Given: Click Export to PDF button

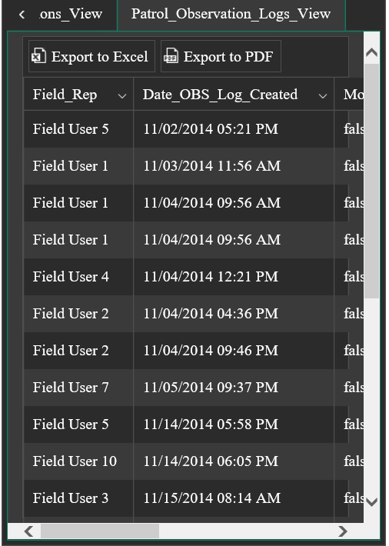Looking at the screenshot, I should coord(221,56).
